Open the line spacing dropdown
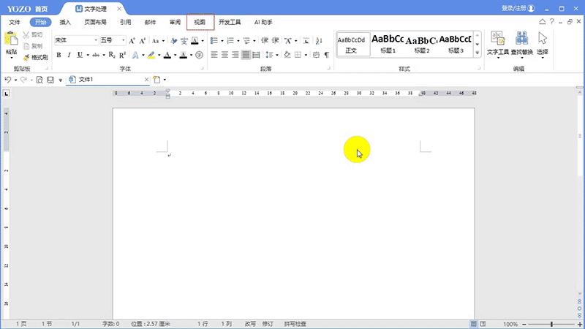The width and height of the screenshot is (585, 329). tap(277, 56)
